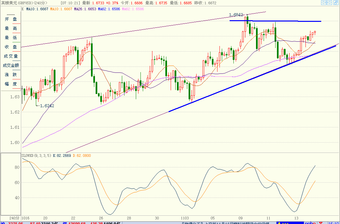Click the 昨收:1.6672 previous close value

[205, 3]
